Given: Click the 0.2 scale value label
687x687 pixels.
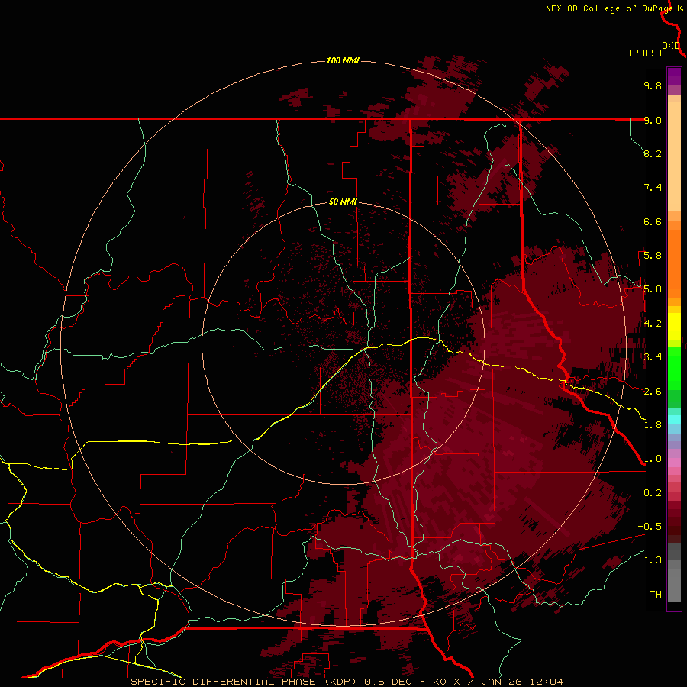Looking at the screenshot, I should click(x=653, y=493).
